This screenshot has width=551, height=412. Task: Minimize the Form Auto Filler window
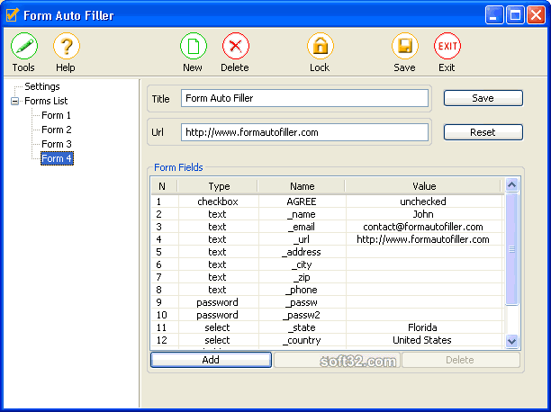point(494,15)
